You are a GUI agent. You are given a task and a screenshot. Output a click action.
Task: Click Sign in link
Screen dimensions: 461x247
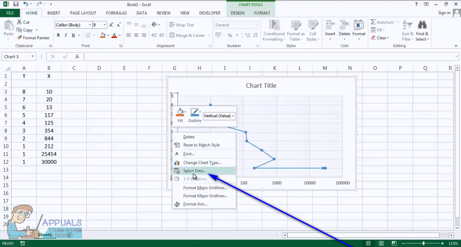[444, 13]
